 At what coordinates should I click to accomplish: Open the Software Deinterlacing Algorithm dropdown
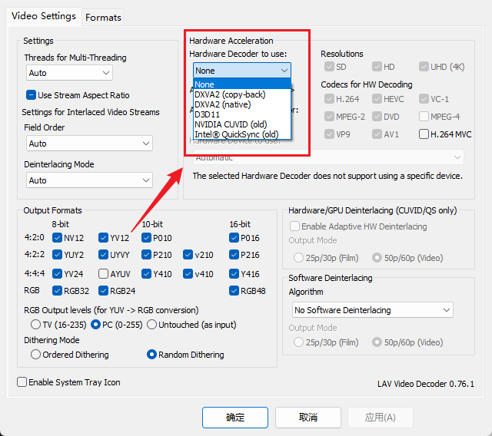[x=373, y=310]
